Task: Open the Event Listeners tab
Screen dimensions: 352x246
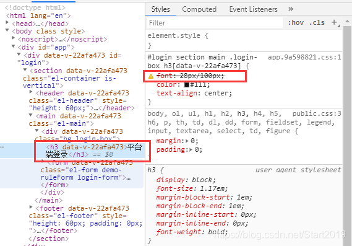Action: tap(253, 9)
